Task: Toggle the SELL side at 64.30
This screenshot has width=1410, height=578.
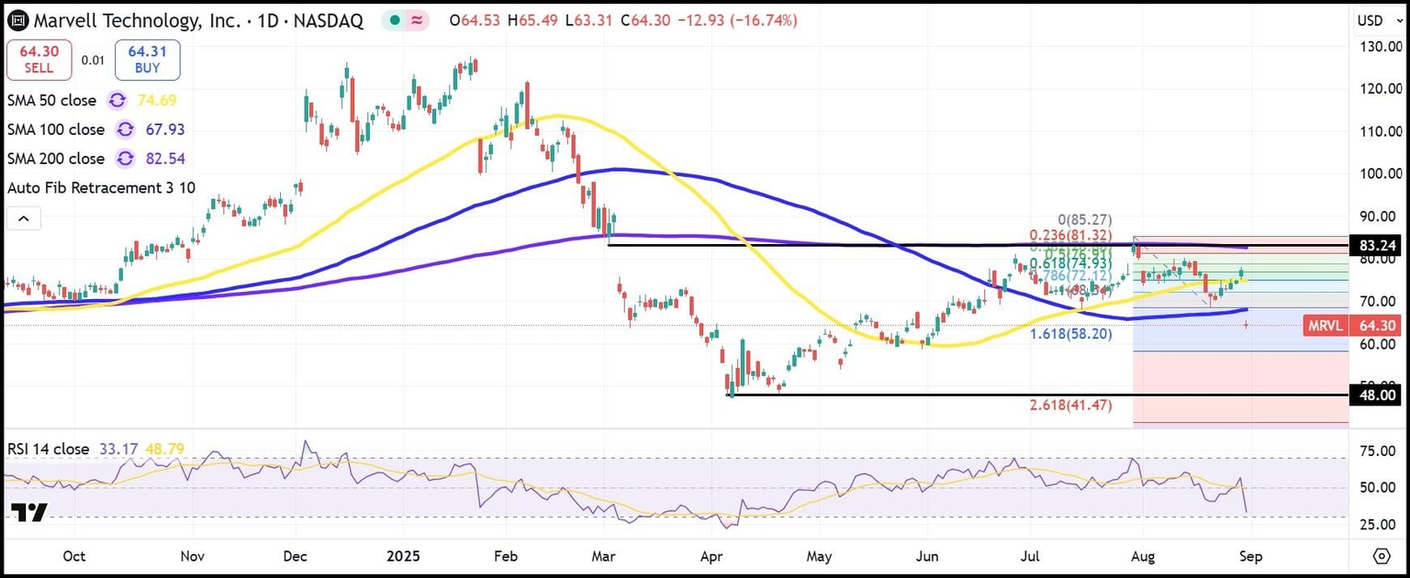Action: click(x=39, y=58)
